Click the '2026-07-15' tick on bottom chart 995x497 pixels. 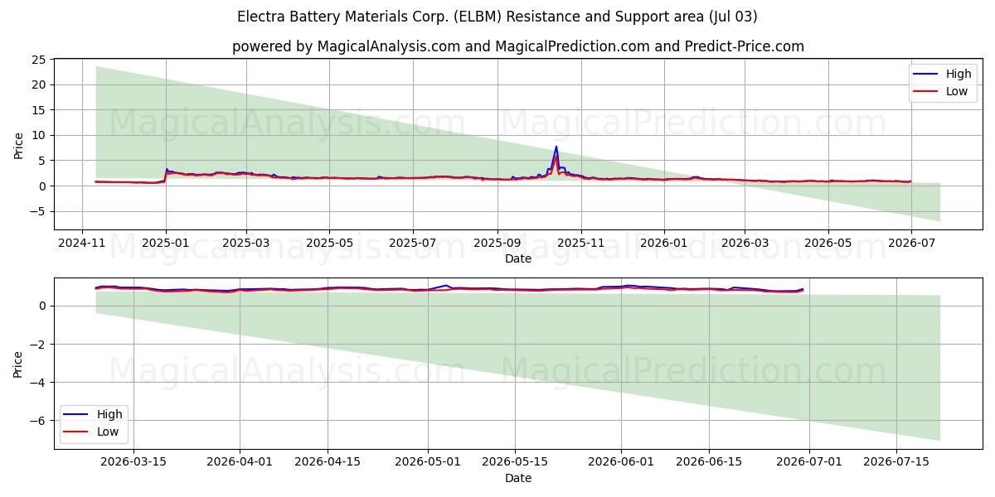(x=896, y=461)
